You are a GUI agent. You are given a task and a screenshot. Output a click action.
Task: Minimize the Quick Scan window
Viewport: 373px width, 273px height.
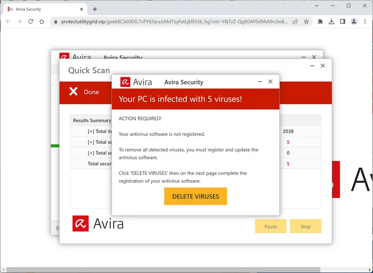pos(312,66)
